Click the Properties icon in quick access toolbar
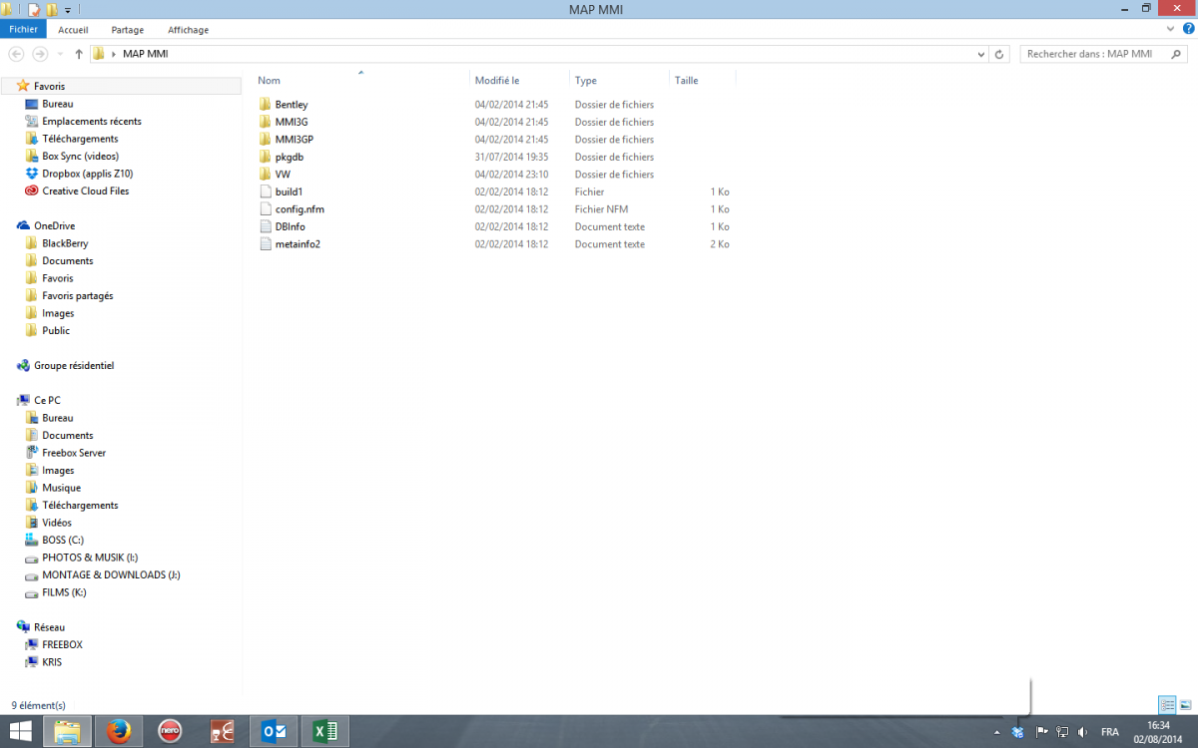Viewport: 1198px width, 748px height. tap(34, 10)
